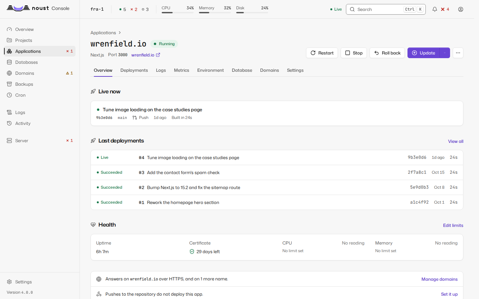
Task: Open the notifications bell
Action: coord(434,9)
